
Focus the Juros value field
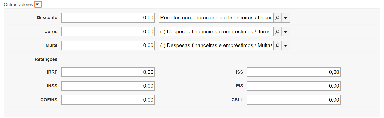[x=108, y=32]
